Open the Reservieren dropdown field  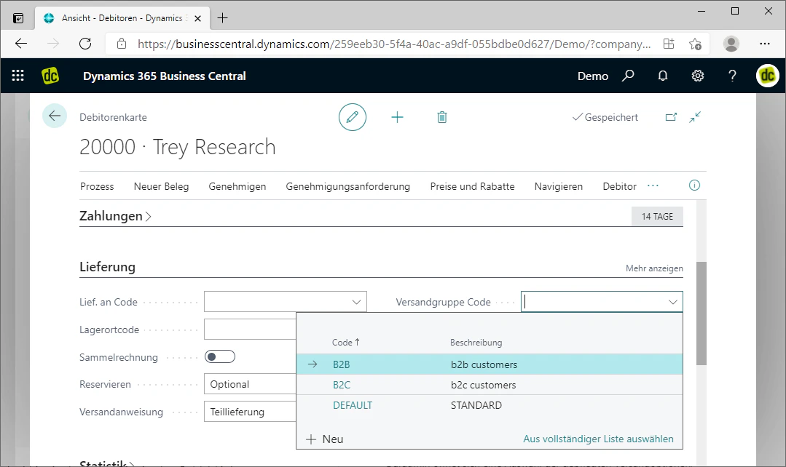click(x=250, y=384)
